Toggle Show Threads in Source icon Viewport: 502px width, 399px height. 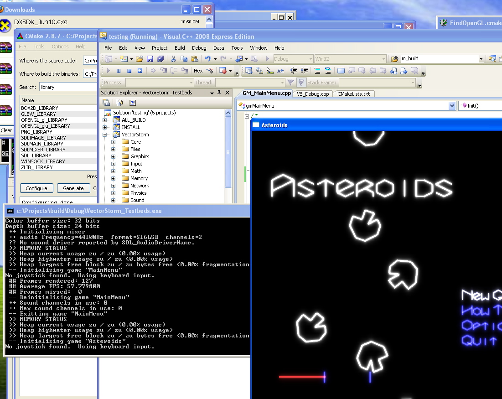coord(210,71)
